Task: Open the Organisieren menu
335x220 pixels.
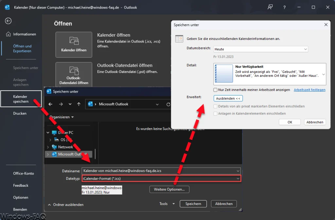Action: pyautogui.click(x=61, y=117)
